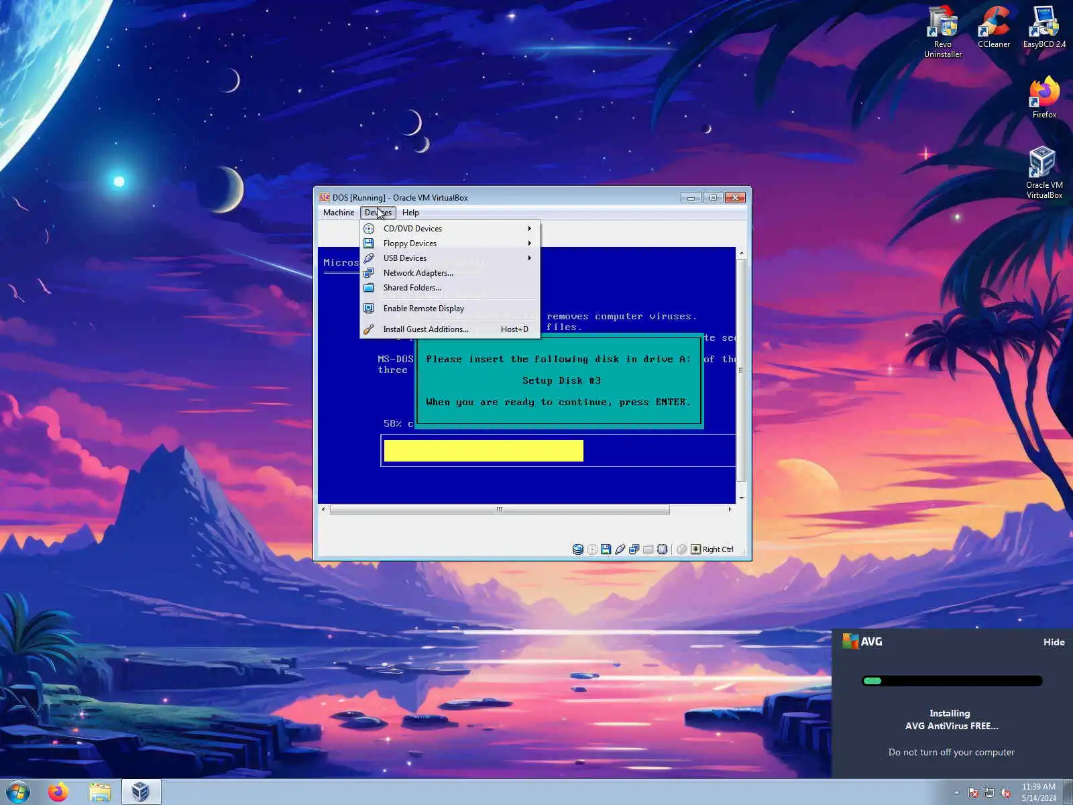Launch Firefox from the taskbar
Viewport: 1073px width, 805px height.
58,792
